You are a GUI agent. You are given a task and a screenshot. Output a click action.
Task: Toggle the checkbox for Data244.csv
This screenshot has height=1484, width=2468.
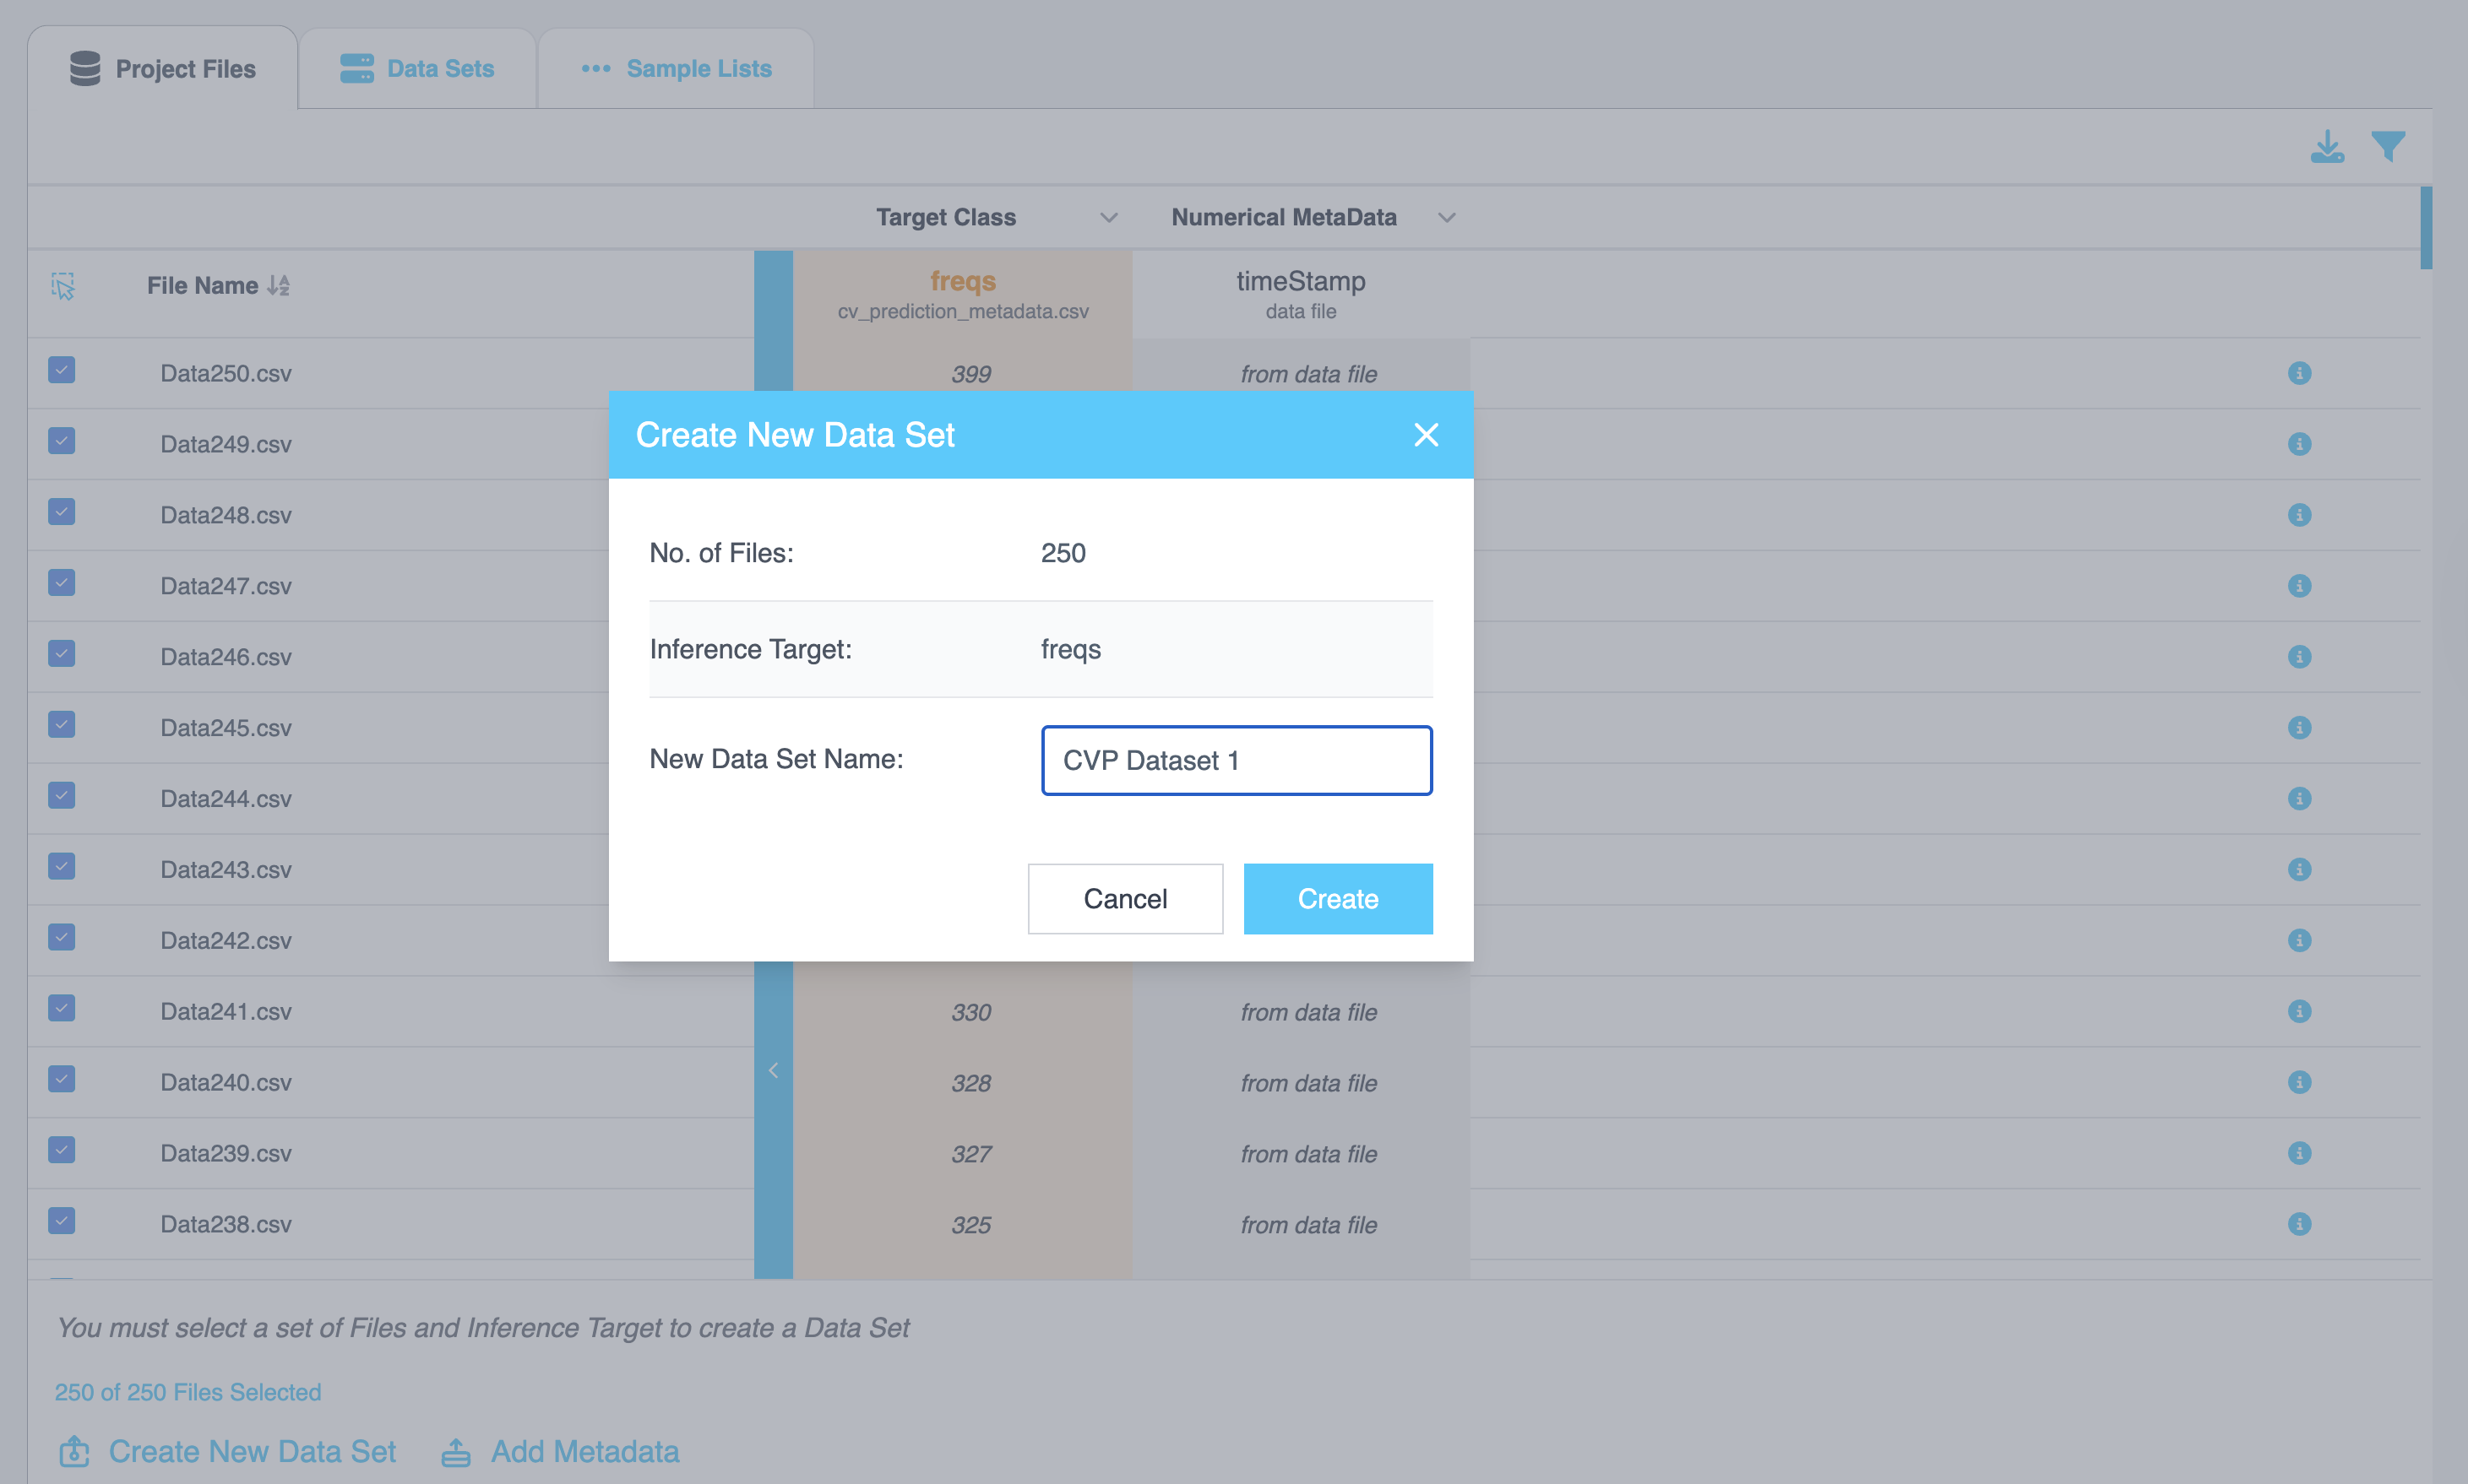(x=62, y=796)
